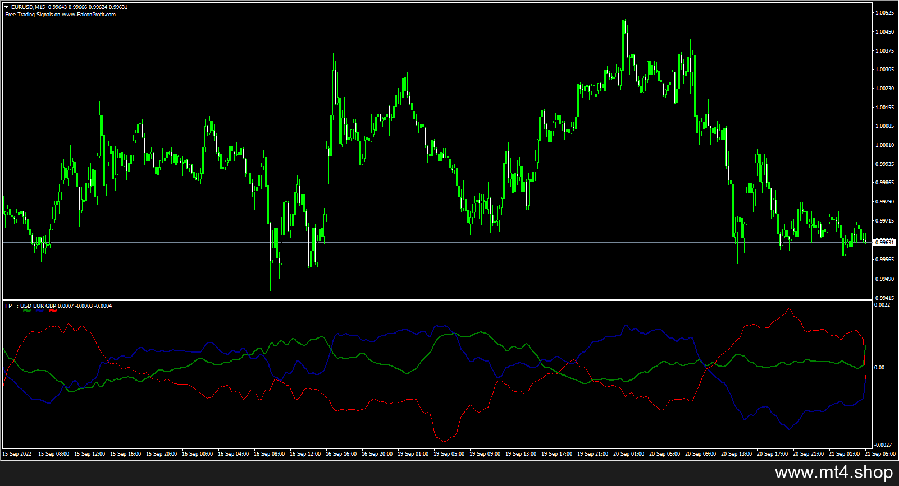Click the 1.00085 price scale value
The width and height of the screenshot is (899, 486).
pos(885,126)
